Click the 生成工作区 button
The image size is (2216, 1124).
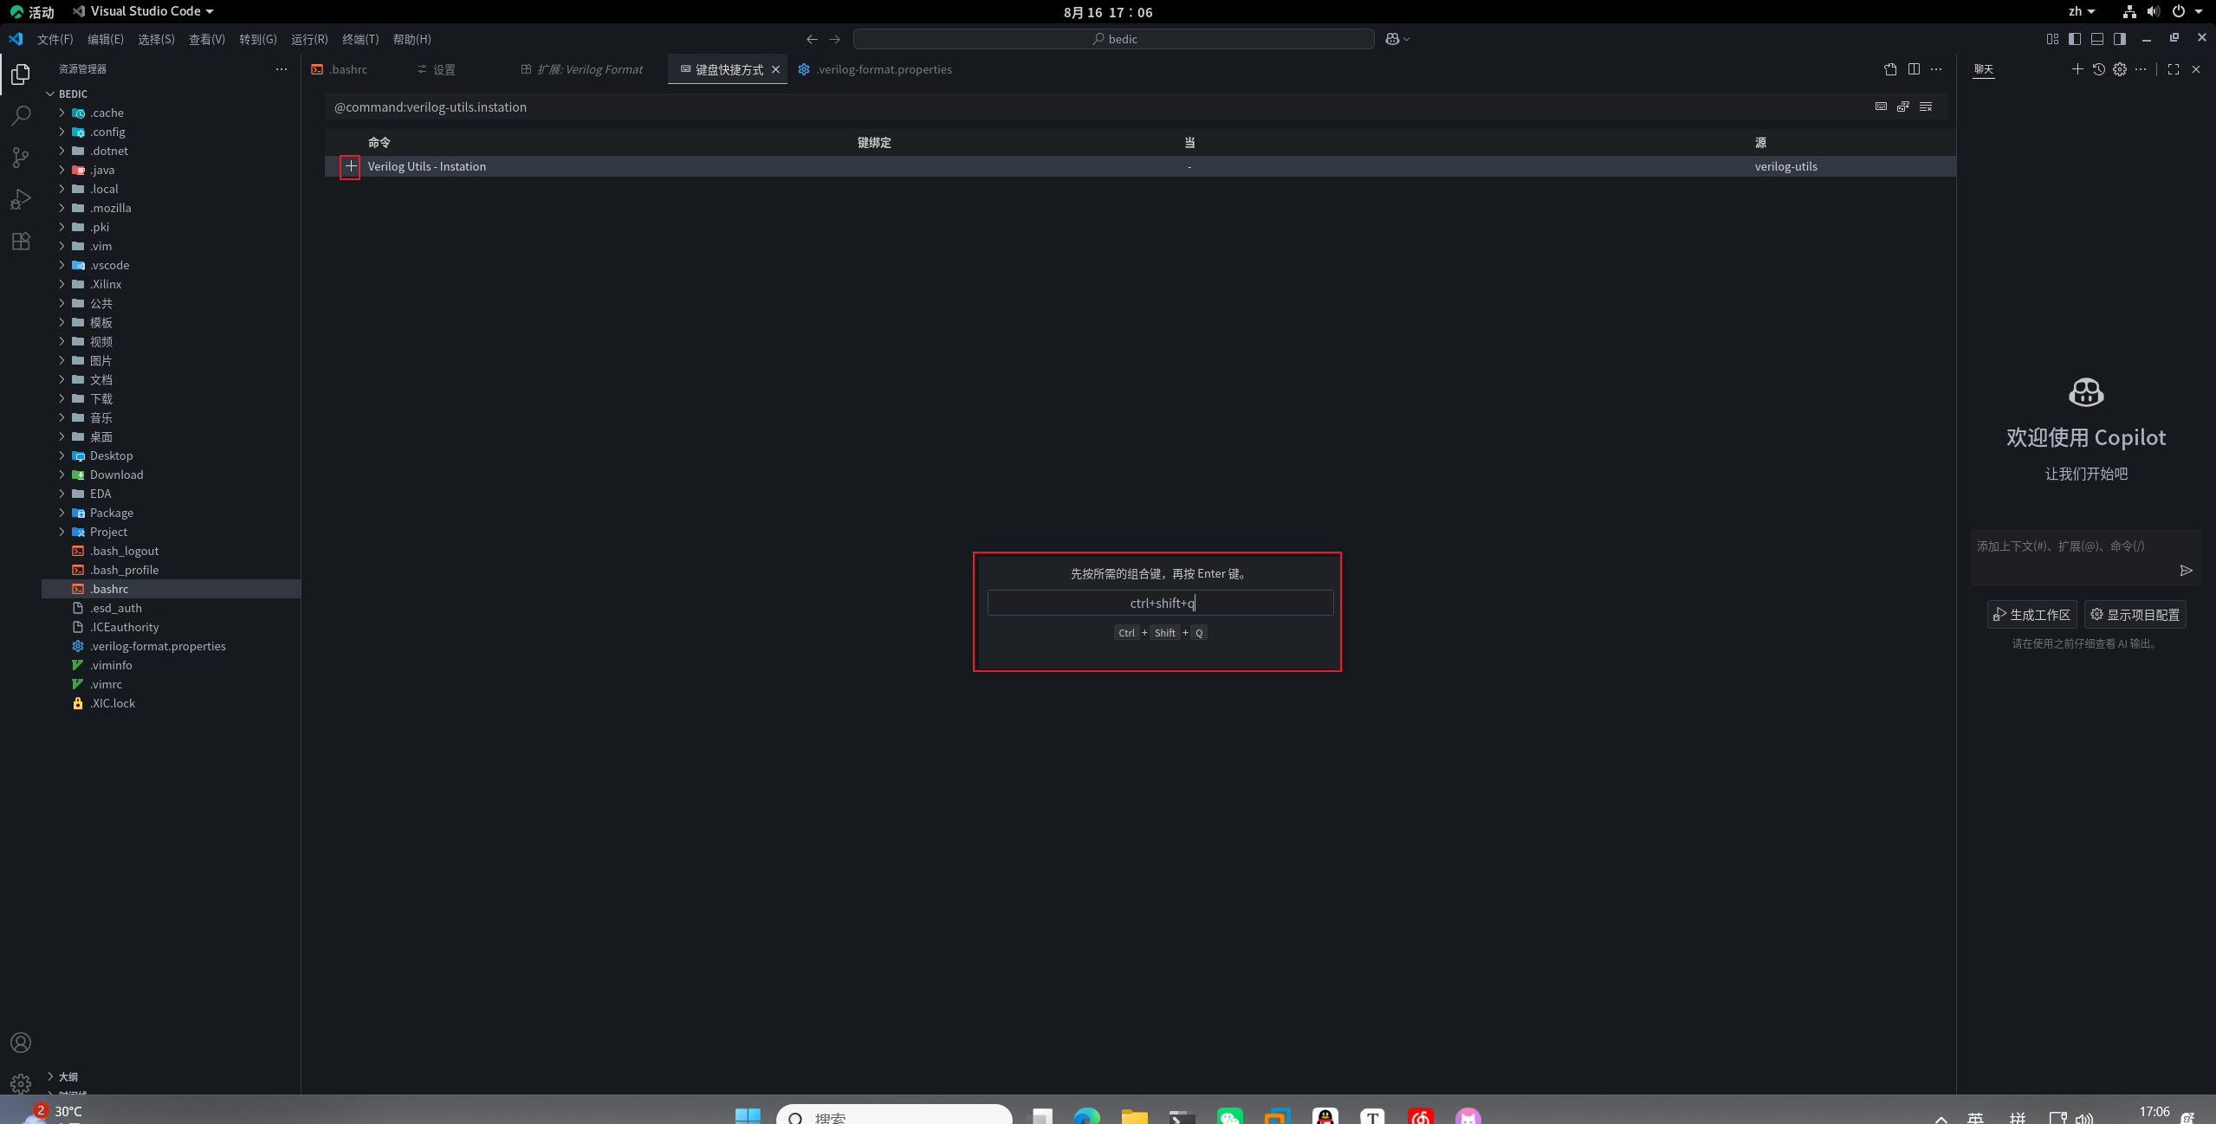[2031, 614]
